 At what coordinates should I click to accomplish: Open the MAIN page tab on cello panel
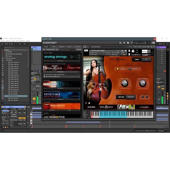[137, 60]
